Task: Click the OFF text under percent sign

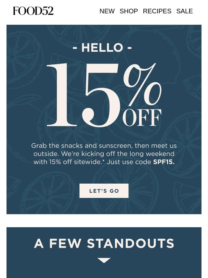Action: [142, 118]
